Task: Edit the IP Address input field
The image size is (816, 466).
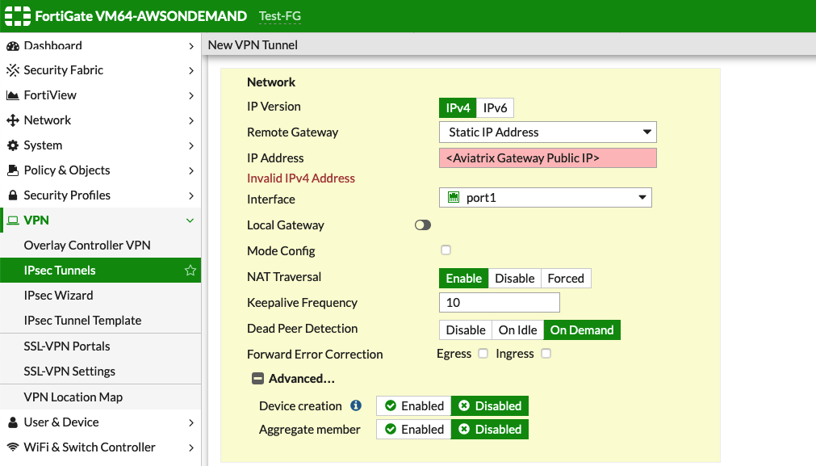Action: pyautogui.click(x=547, y=157)
